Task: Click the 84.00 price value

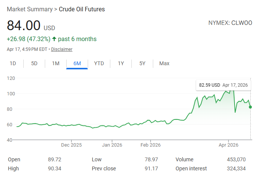Action: click(24, 26)
